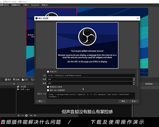The height and width of the screenshot is (127, 159).
Task: Add a new source with plus icon
Action: [x=19, y=116]
